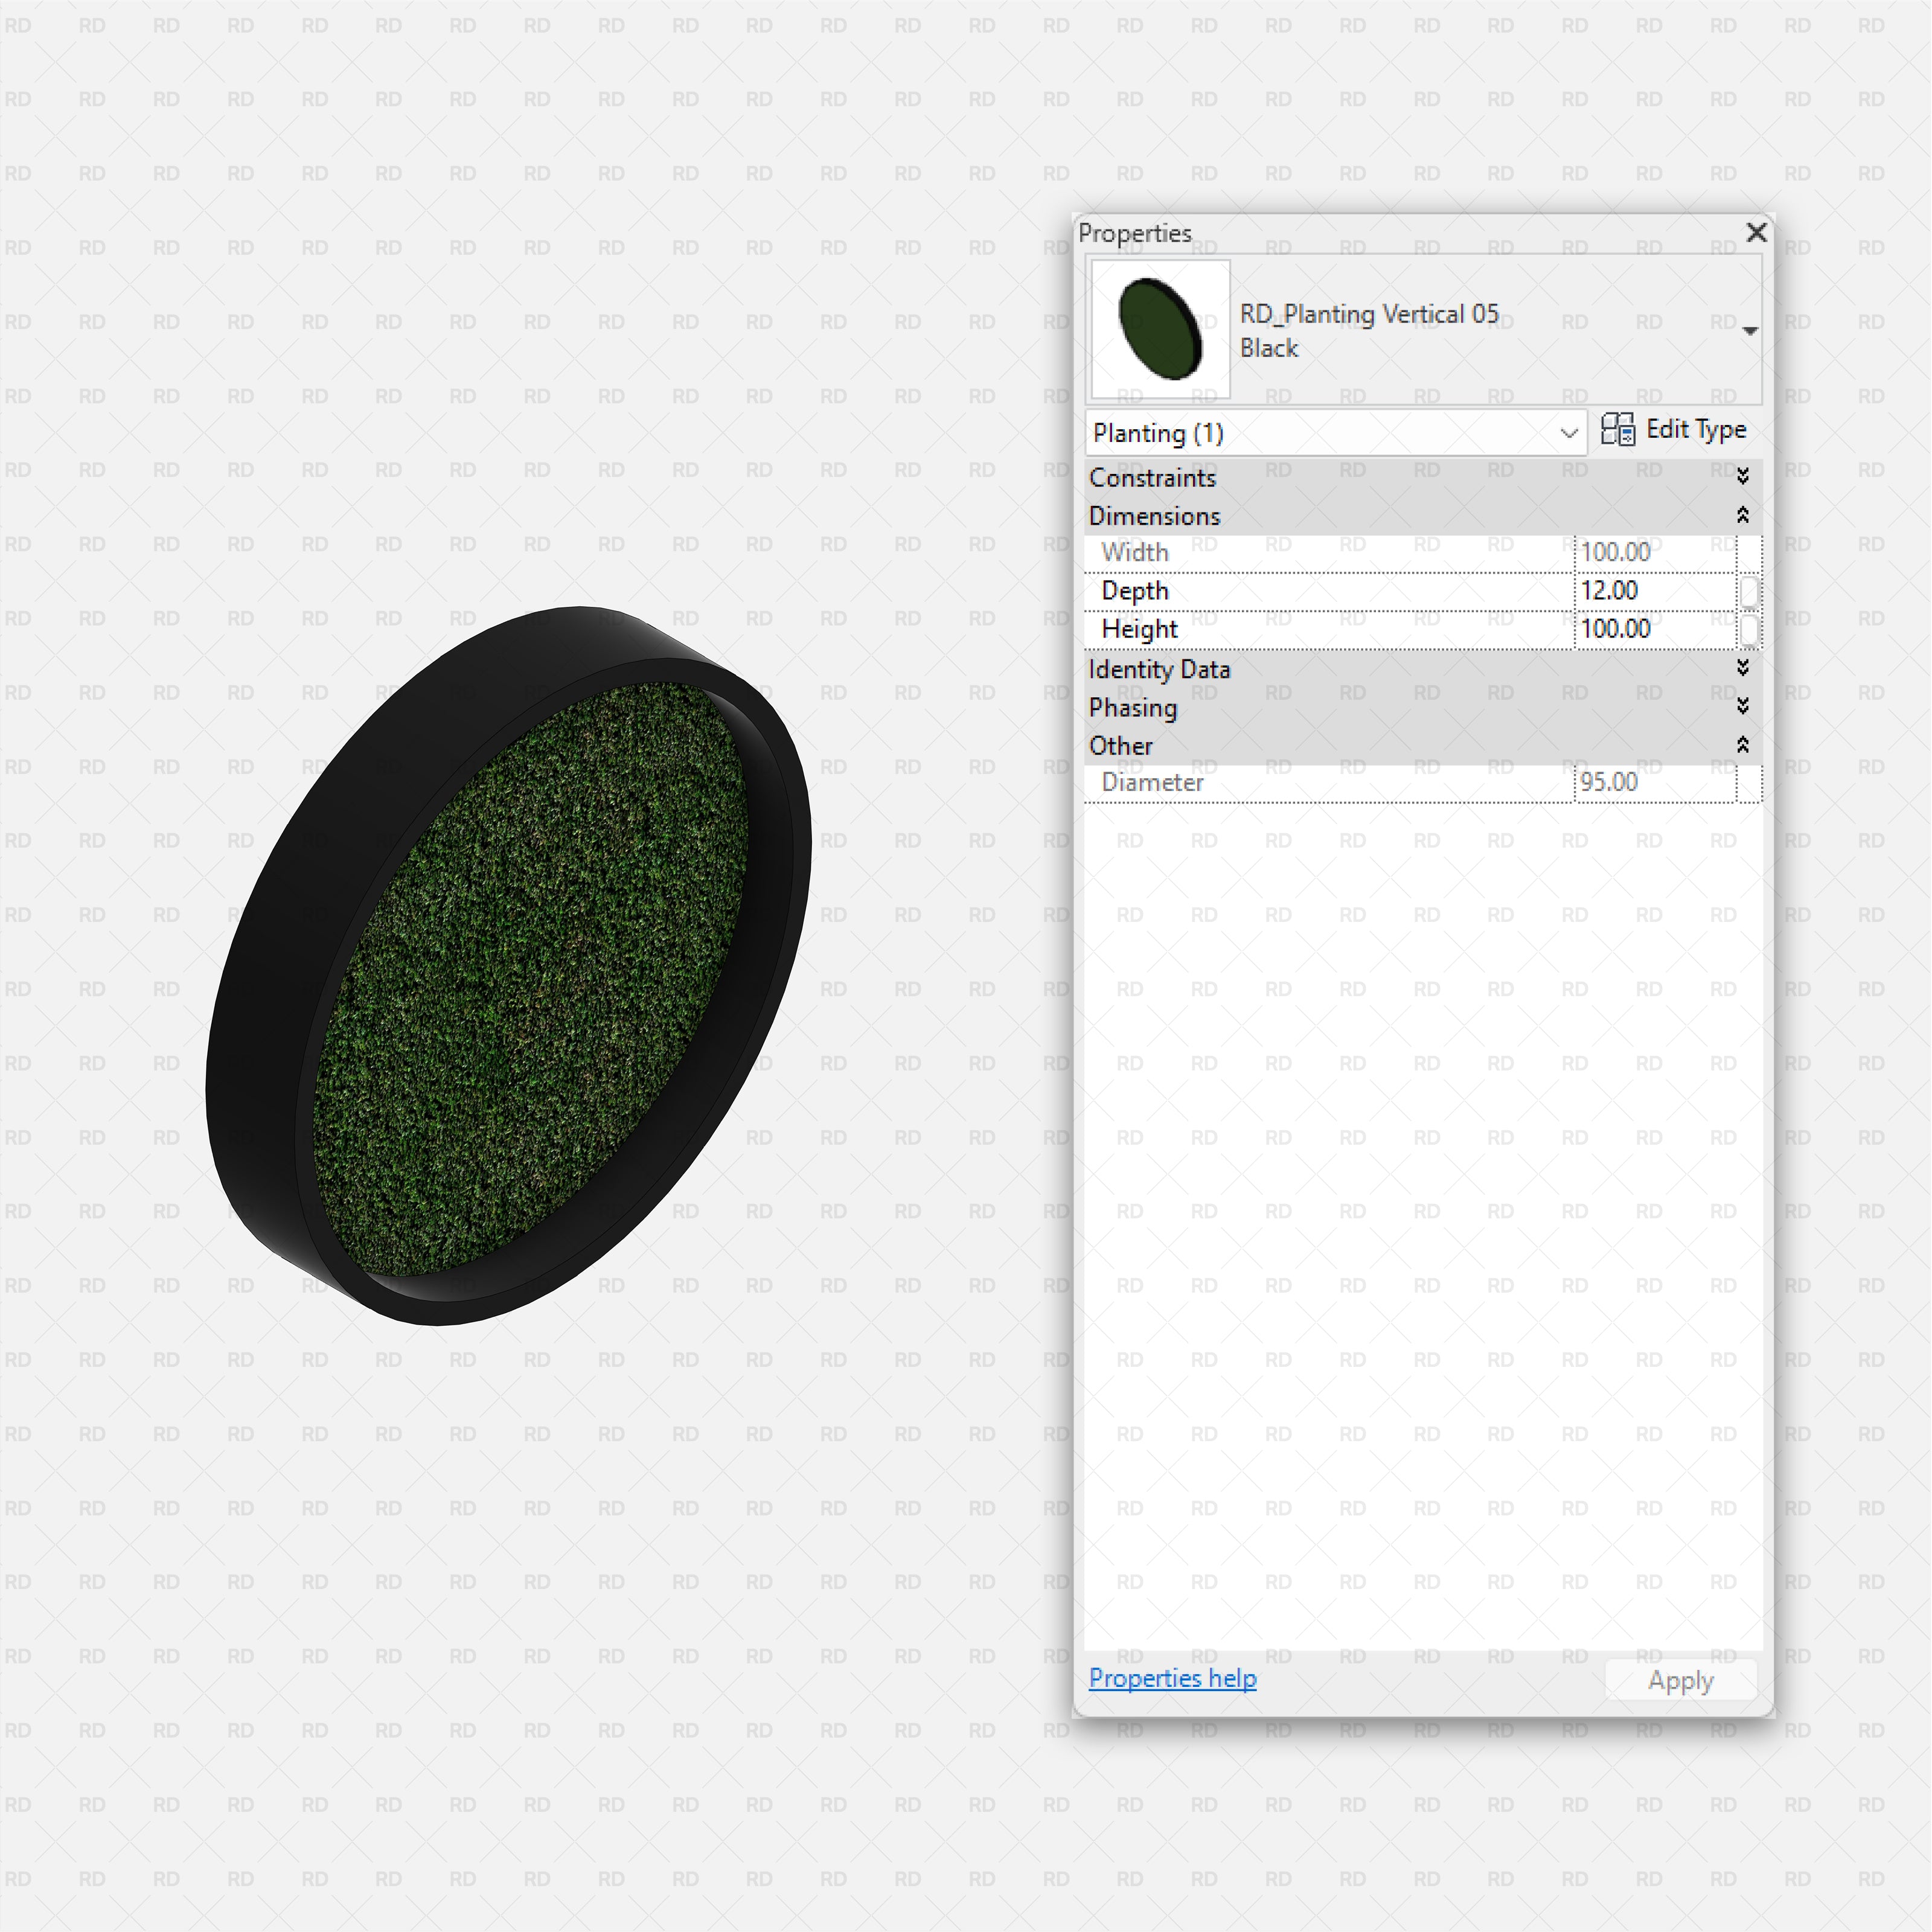Collapse the Other section
1932x1932 pixels.
1742,745
